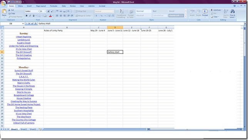This screenshot has width=248, height=140.
Task: Expand the Merge & Center dropdown
Action: coord(92,16)
